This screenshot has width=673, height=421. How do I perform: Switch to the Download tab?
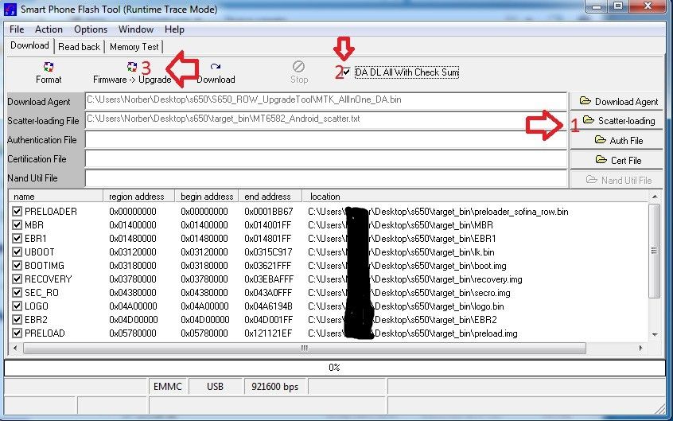coord(29,45)
